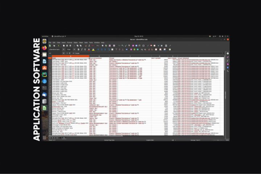The height and width of the screenshot is (174, 261).
Task: Toggle Bold formatting
Action: click(79, 50)
